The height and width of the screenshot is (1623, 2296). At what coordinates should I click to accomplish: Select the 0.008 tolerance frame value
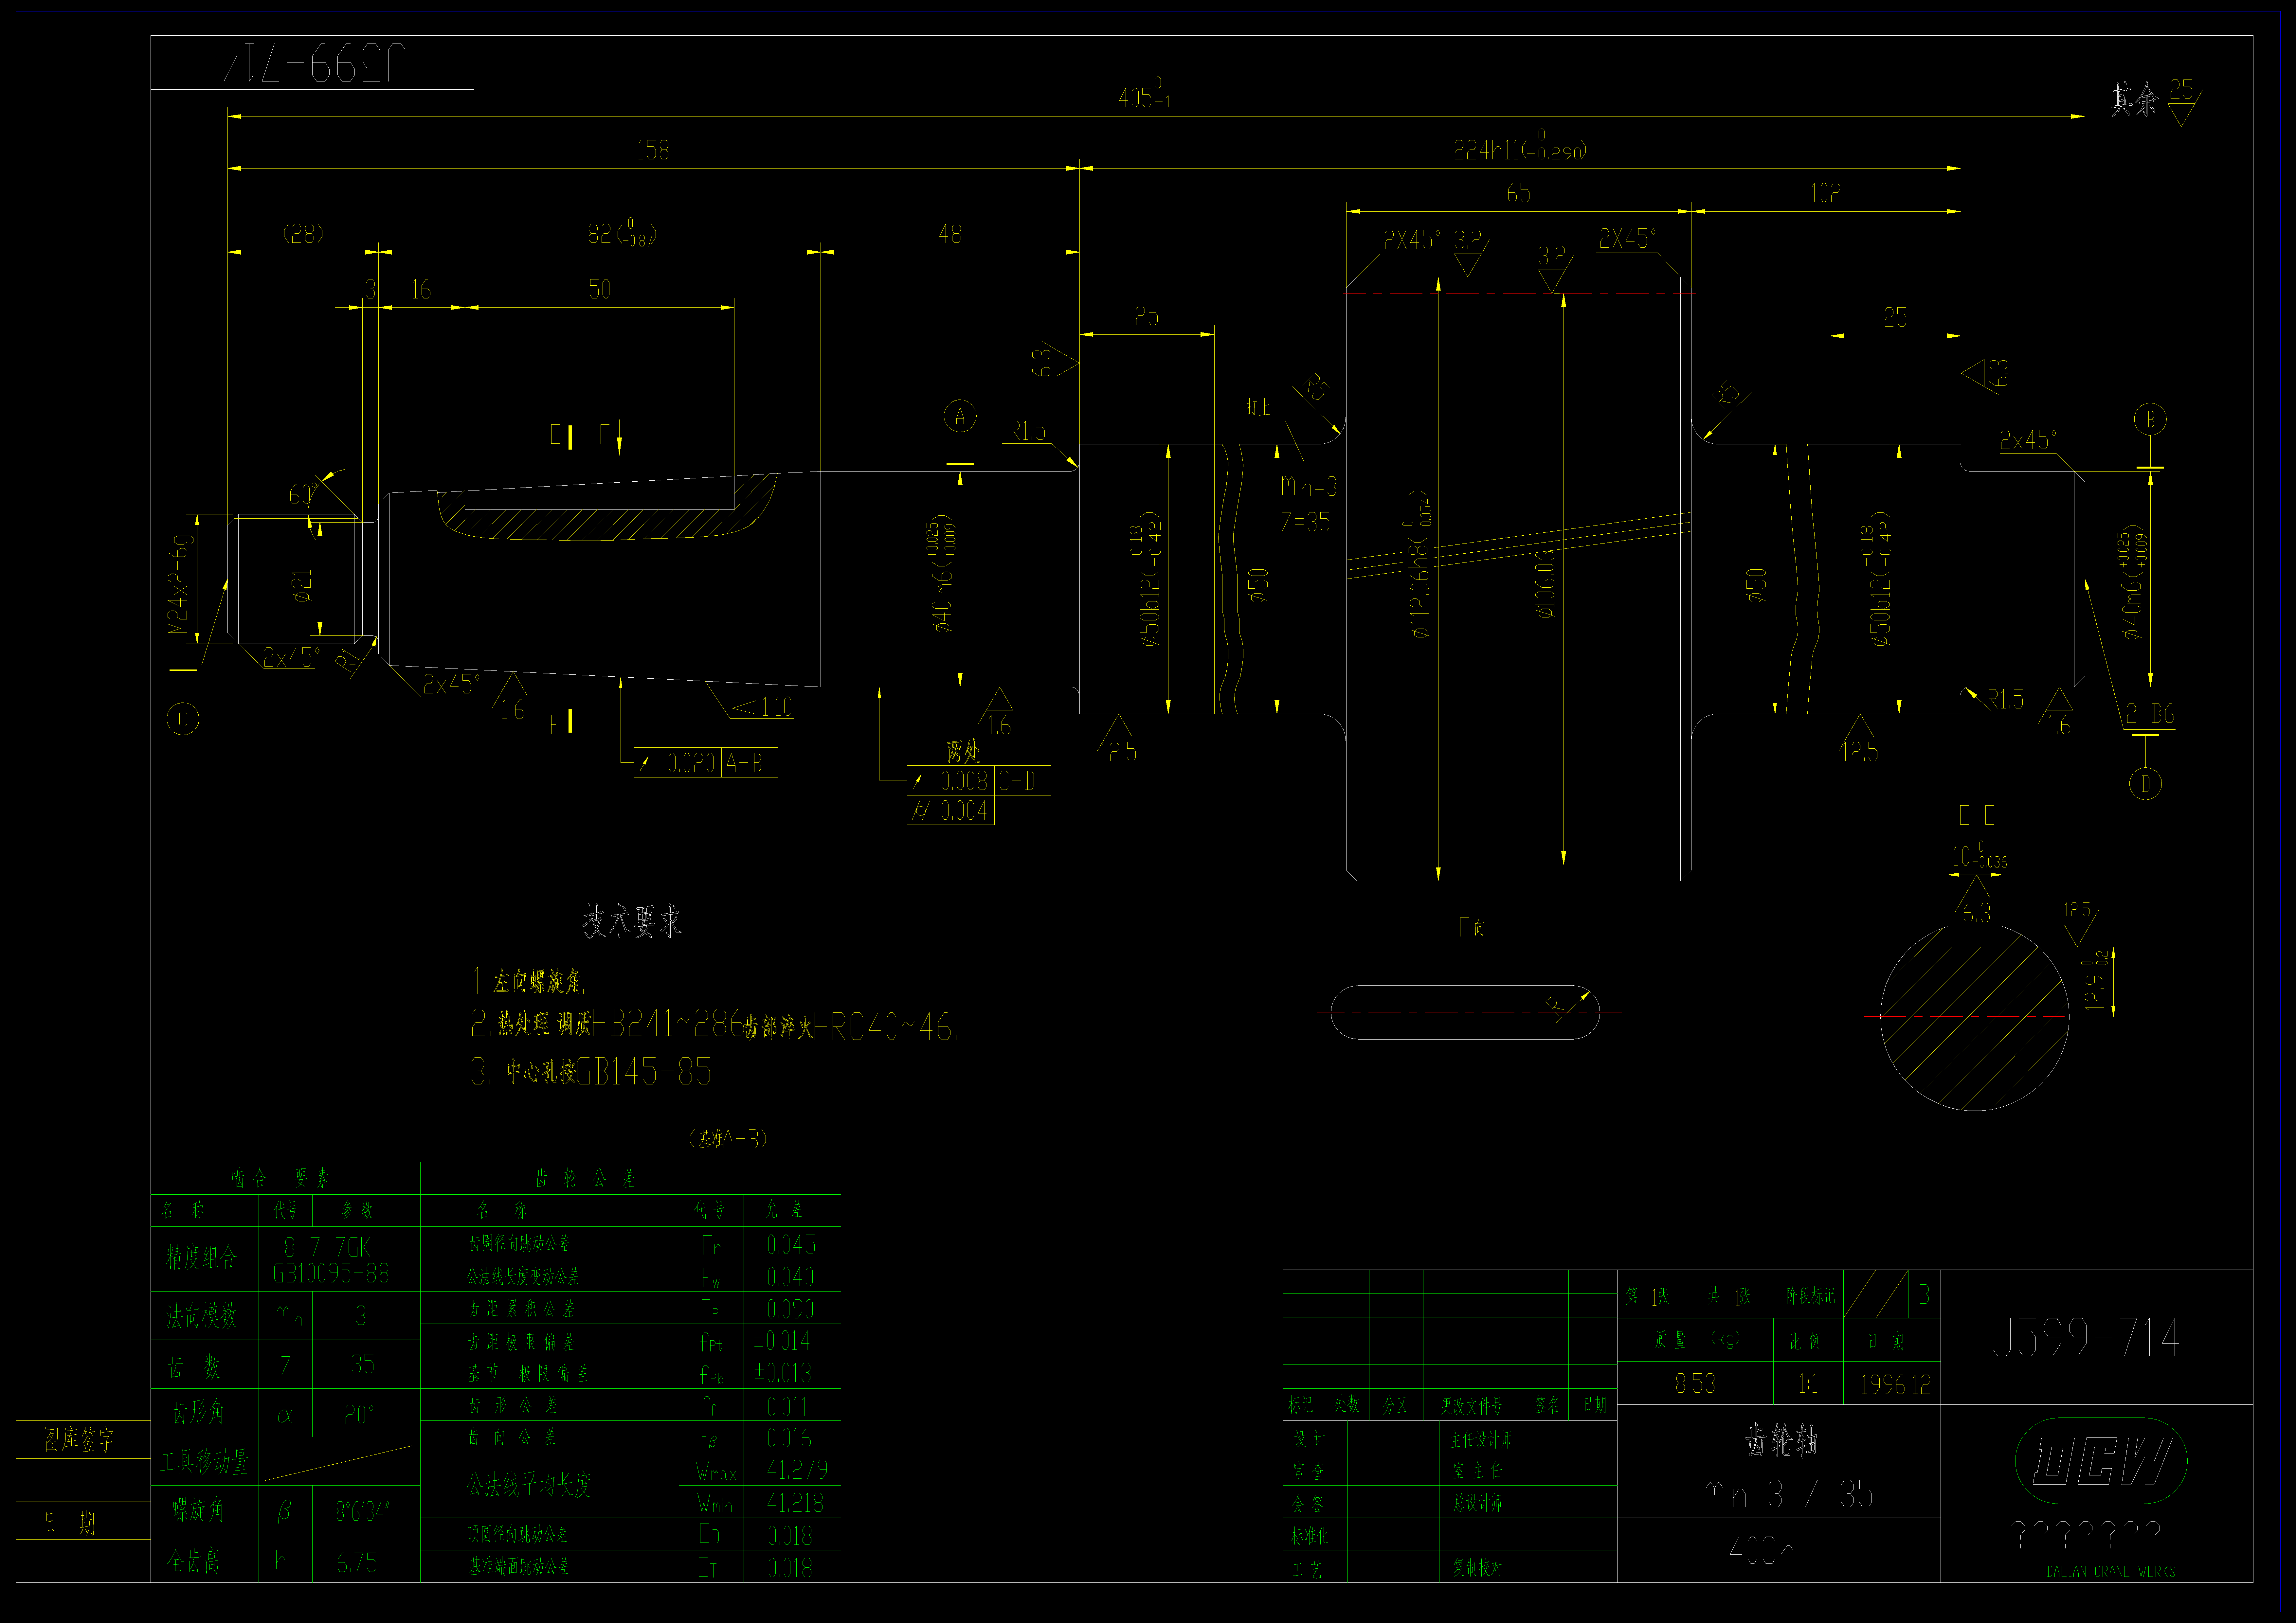tap(964, 781)
